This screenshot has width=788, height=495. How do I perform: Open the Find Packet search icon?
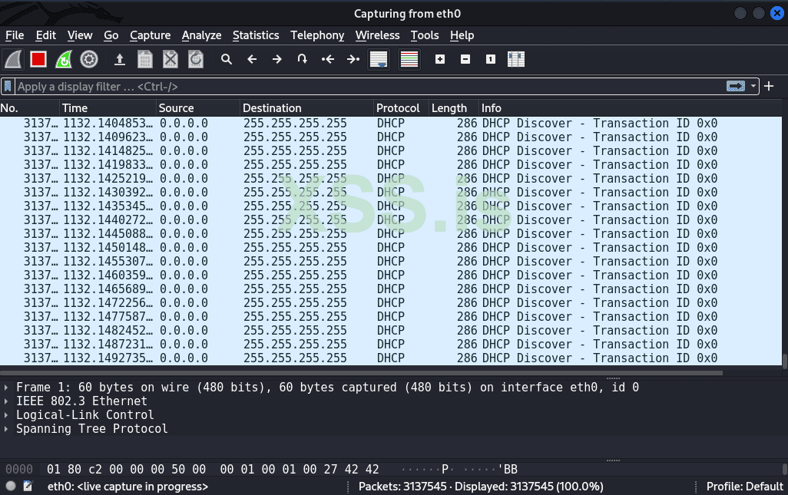click(226, 59)
